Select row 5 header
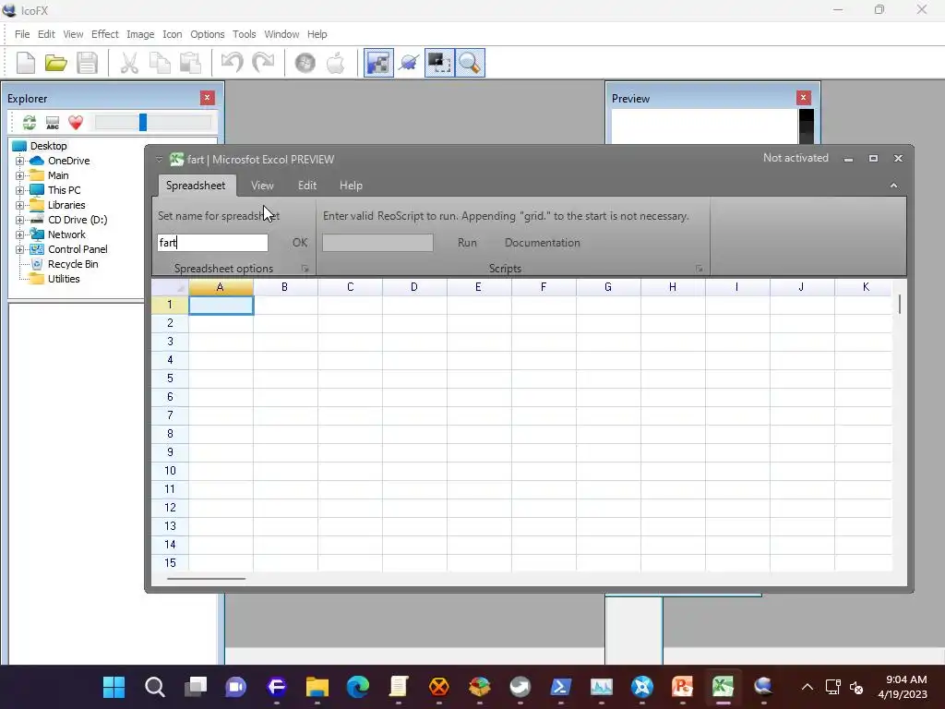 tap(170, 378)
